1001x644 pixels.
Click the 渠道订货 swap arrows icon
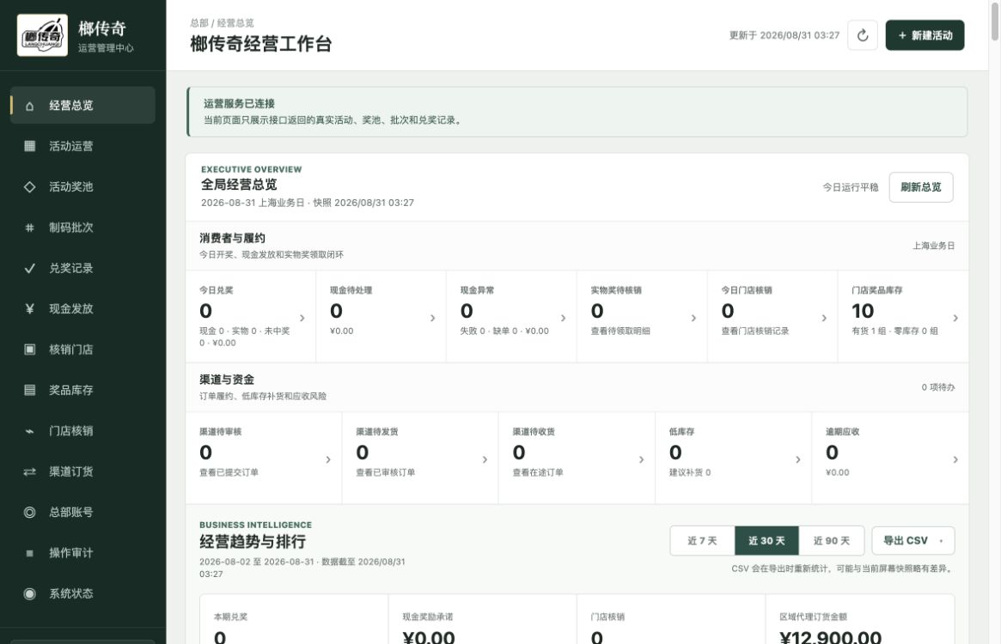(x=29, y=471)
